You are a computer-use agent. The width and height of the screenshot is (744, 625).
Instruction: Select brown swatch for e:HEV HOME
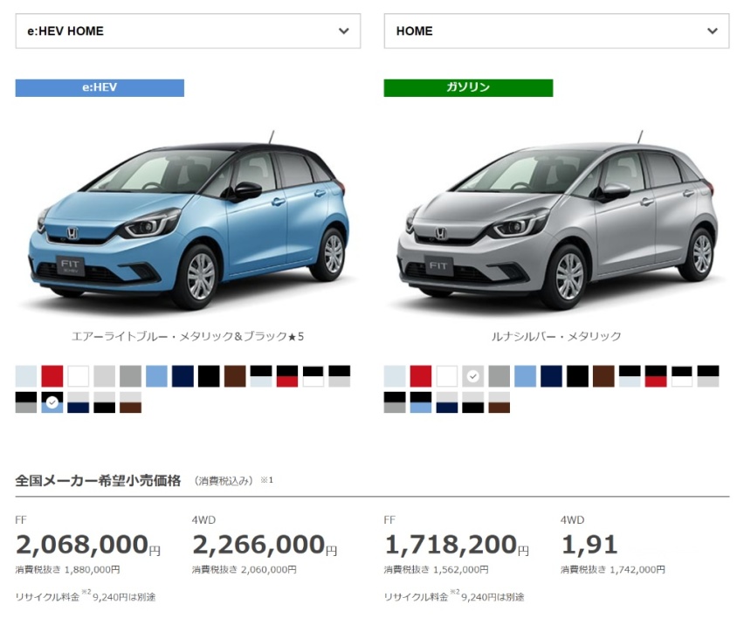click(x=235, y=376)
